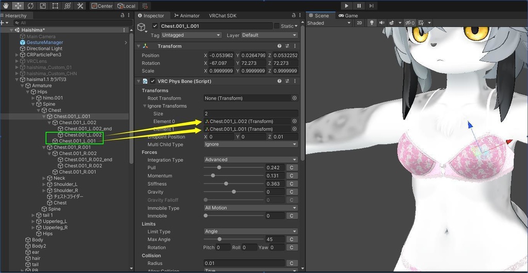This screenshot has width=528, height=273.
Task: Lock the Inspector panel
Action: (293, 15)
